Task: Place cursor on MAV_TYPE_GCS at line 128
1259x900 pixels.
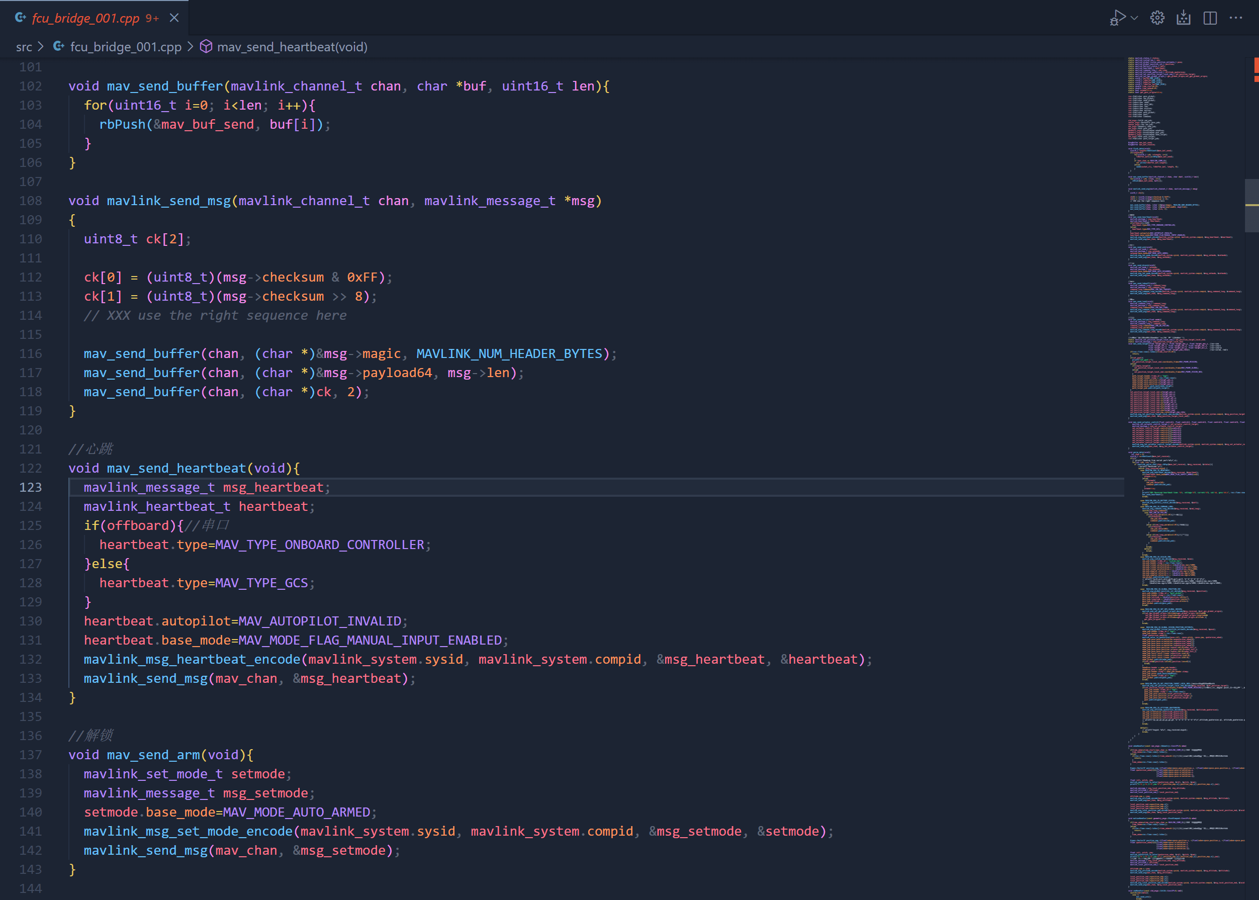Action: (x=262, y=582)
